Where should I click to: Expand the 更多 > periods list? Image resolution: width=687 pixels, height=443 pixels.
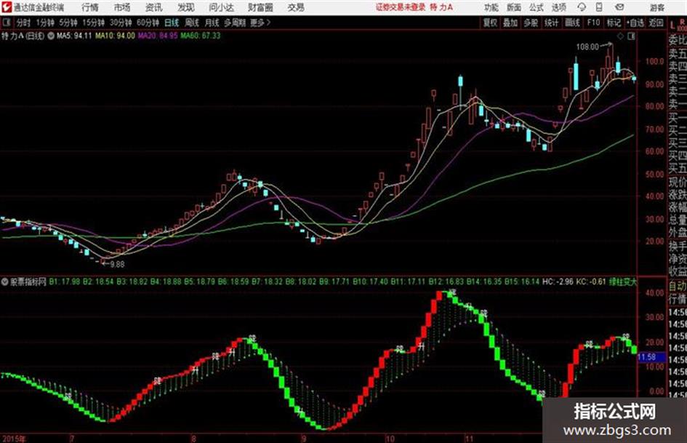tap(260, 23)
